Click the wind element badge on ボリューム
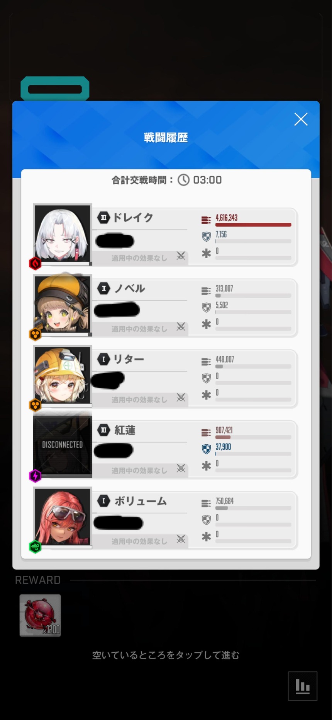 click(x=35, y=547)
